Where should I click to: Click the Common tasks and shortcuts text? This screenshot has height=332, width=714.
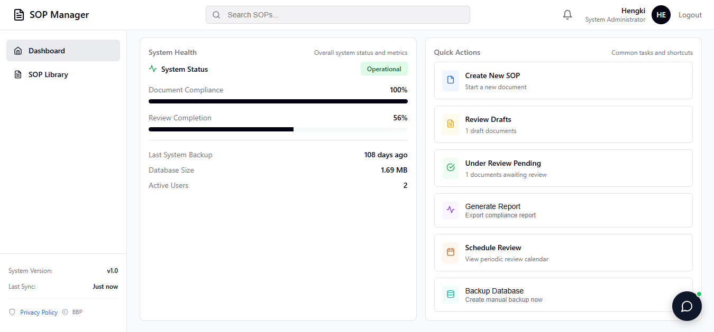point(652,53)
